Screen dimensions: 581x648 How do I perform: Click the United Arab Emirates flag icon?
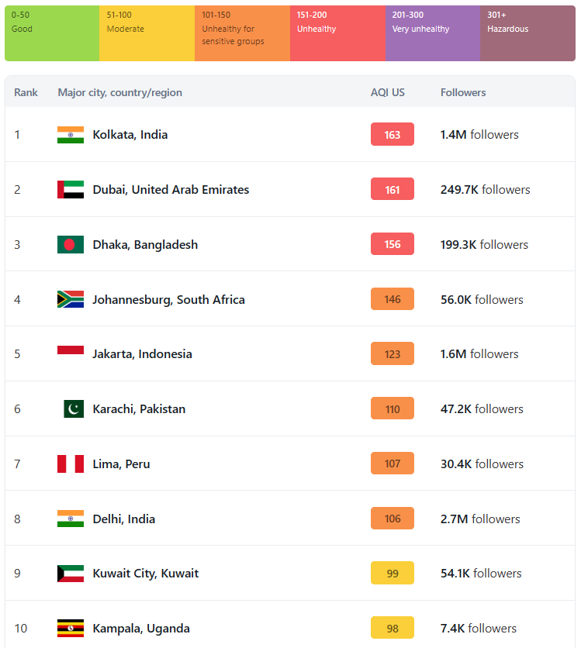[71, 190]
